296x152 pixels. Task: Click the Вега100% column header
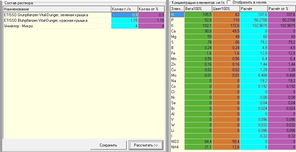click(x=198, y=9)
